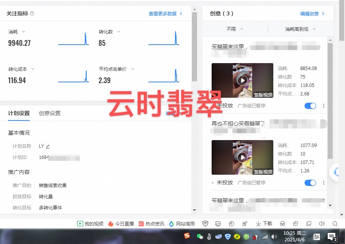The width and height of the screenshot is (345, 244).
Task: Click the shield security icon in browser status bar
Action: click(205, 224)
